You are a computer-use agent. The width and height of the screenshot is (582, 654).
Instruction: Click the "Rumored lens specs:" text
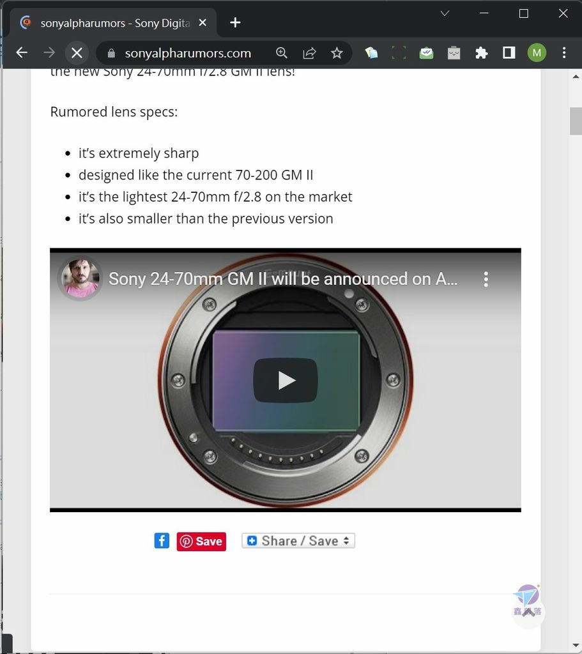[x=114, y=112]
